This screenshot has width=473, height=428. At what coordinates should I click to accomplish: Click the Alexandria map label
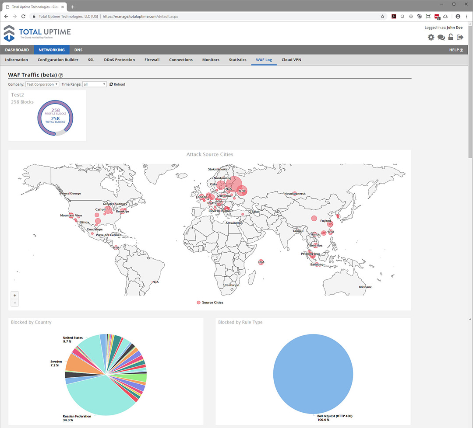coord(234,223)
